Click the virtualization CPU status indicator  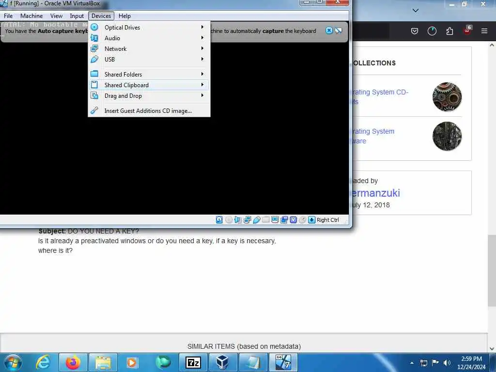(x=293, y=220)
